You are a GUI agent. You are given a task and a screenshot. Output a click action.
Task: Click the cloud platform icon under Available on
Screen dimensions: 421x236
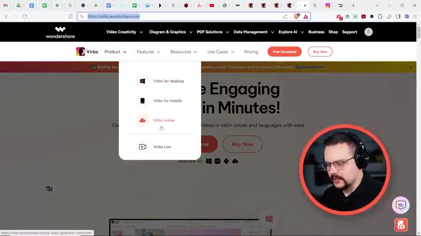pyautogui.click(x=235, y=161)
